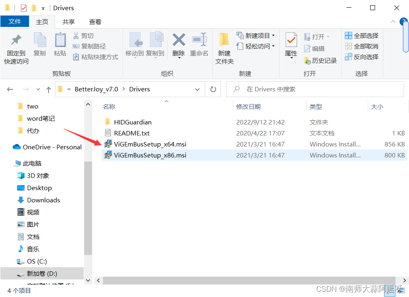Open Pictures (图片) in sidebar
Image resolution: width=409 pixels, height=297 pixels.
(x=28, y=224)
